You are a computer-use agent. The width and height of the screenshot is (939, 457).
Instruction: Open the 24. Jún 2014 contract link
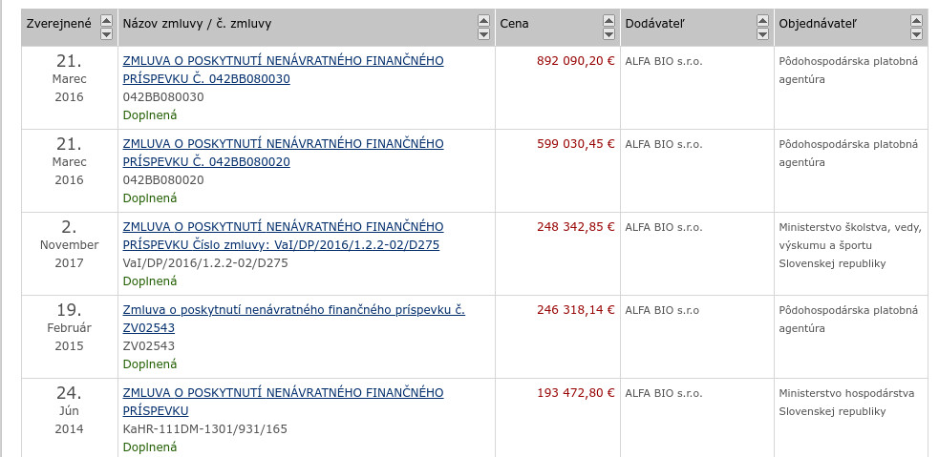coord(283,402)
